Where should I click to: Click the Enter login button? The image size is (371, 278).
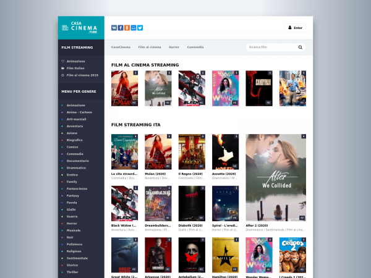coord(295,28)
